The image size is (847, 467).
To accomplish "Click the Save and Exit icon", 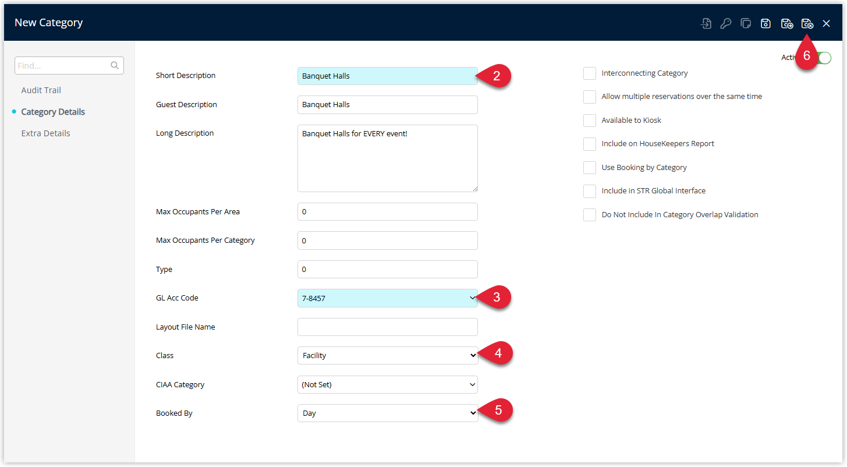I will [x=807, y=23].
